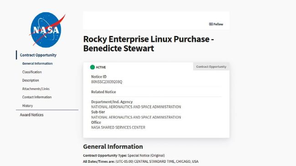The image size is (296, 166).
Task: Go to General Information in sidebar
Action: 37,64
